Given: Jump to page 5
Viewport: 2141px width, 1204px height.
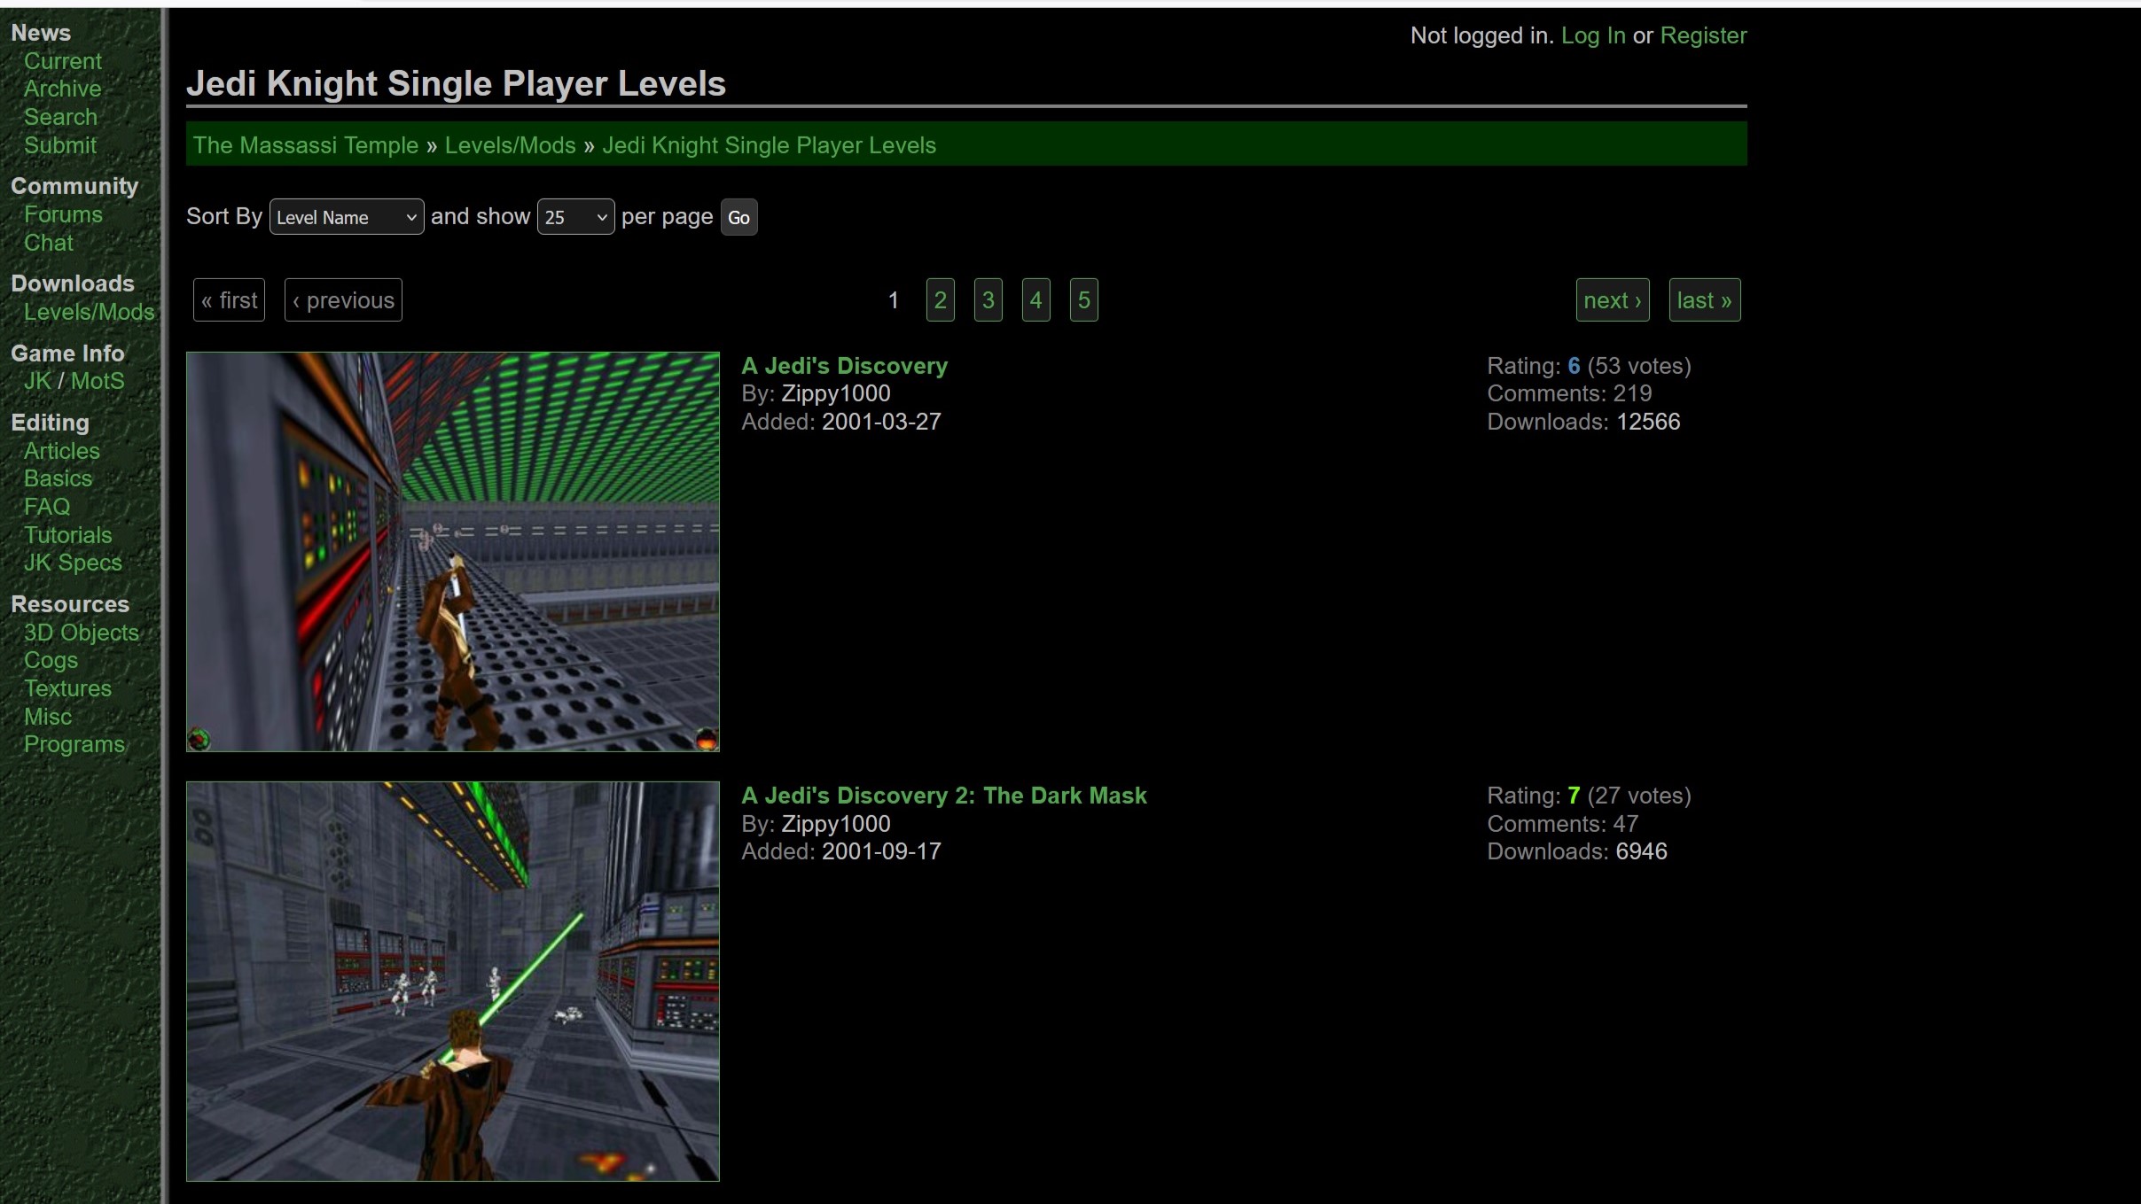Looking at the screenshot, I should pyautogui.click(x=1083, y=300).
